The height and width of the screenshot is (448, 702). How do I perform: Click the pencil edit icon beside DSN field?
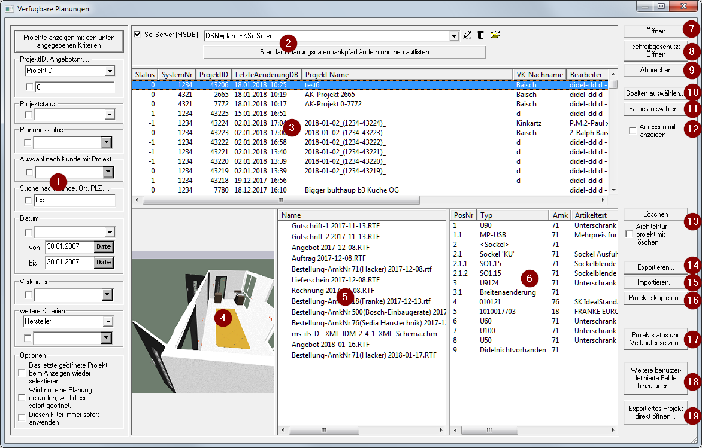point(467,35)
